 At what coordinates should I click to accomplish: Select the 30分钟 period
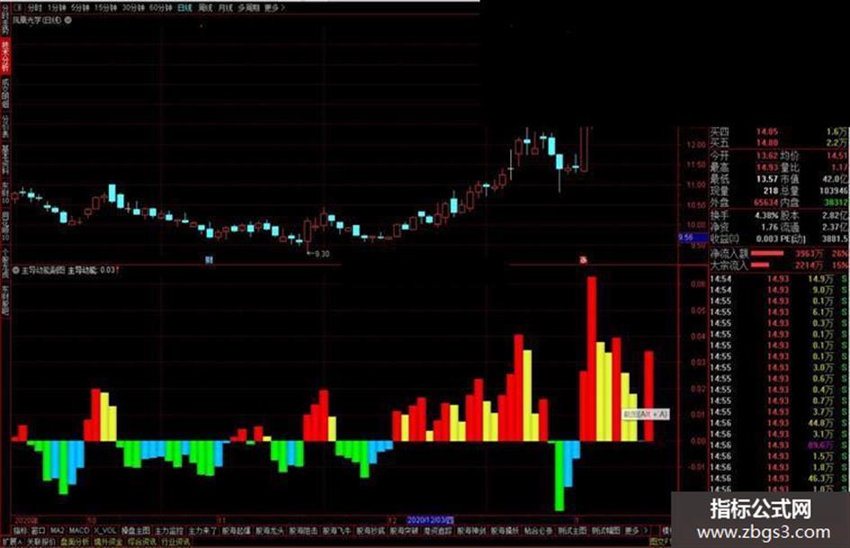[x=133, y=8]
